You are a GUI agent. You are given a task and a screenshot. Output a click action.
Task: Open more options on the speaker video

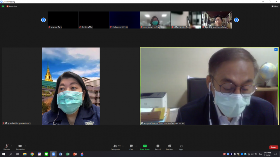pyautogui.click(x=276, y=50)
